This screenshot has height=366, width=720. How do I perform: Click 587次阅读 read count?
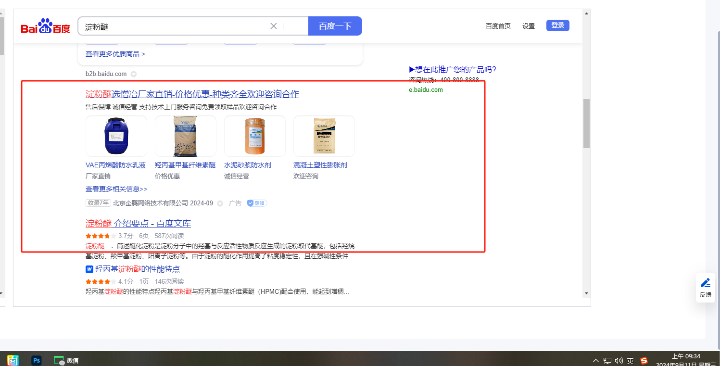coord(169,236)
